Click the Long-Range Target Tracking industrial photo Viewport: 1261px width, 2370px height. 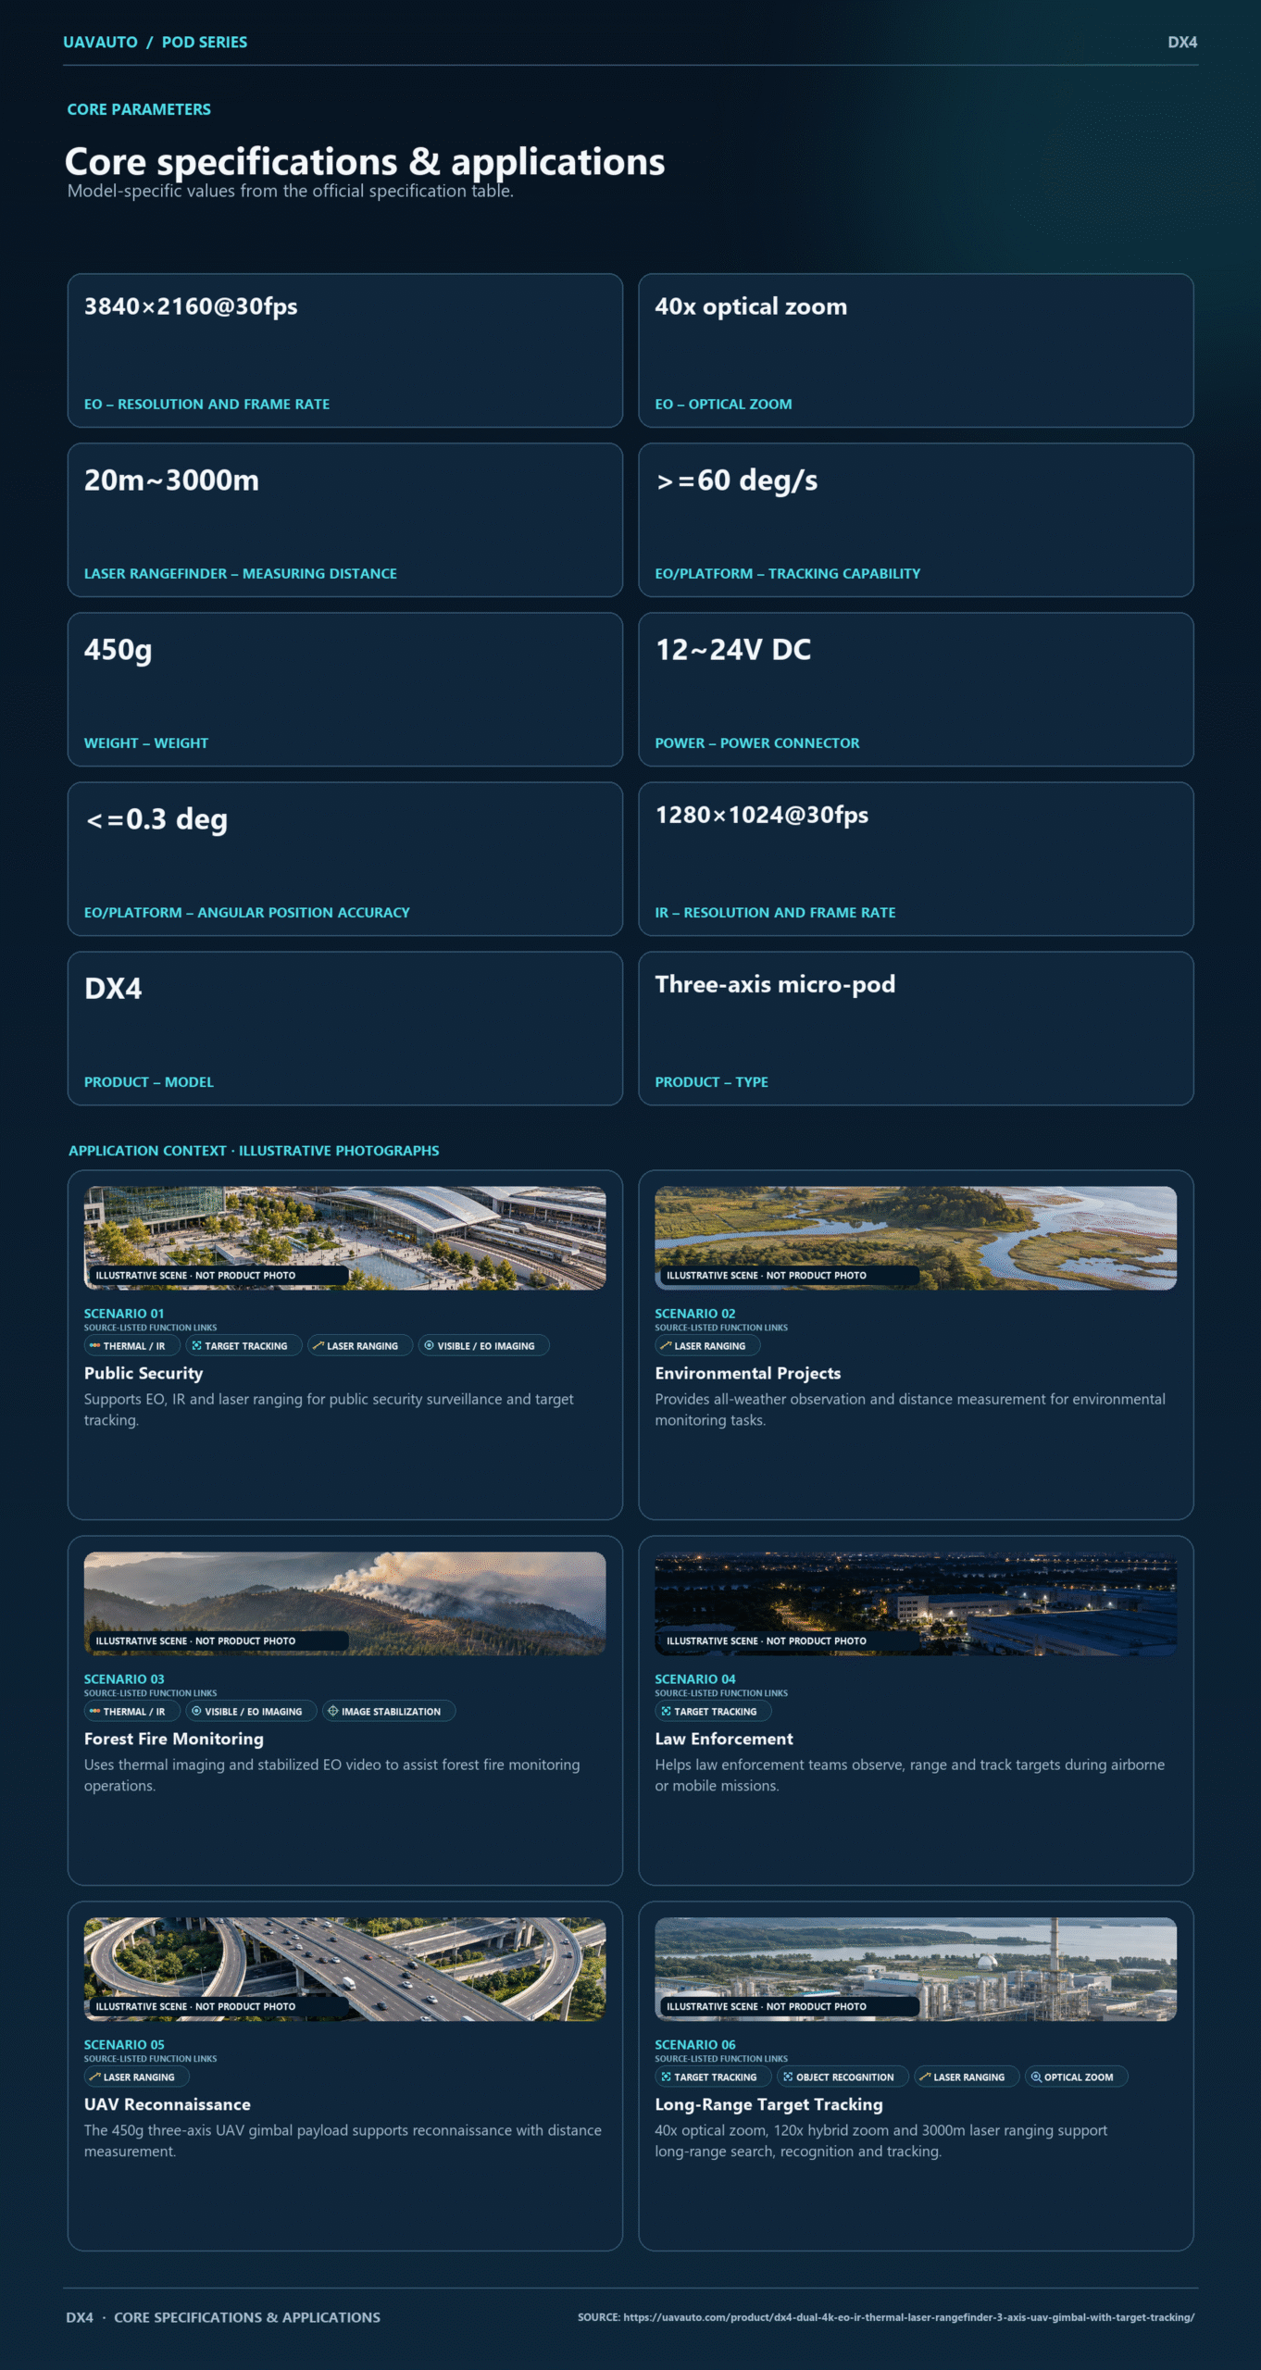[x=916, y=1969]
